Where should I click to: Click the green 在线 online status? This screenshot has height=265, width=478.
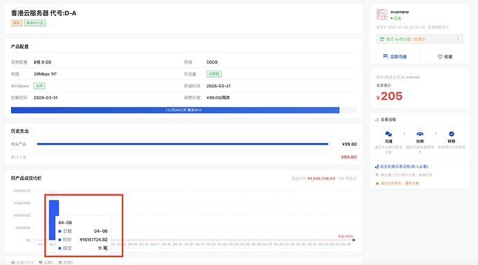(396, 18)
